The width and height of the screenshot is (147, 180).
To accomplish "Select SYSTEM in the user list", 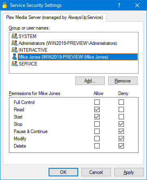I will pos(28,36).
